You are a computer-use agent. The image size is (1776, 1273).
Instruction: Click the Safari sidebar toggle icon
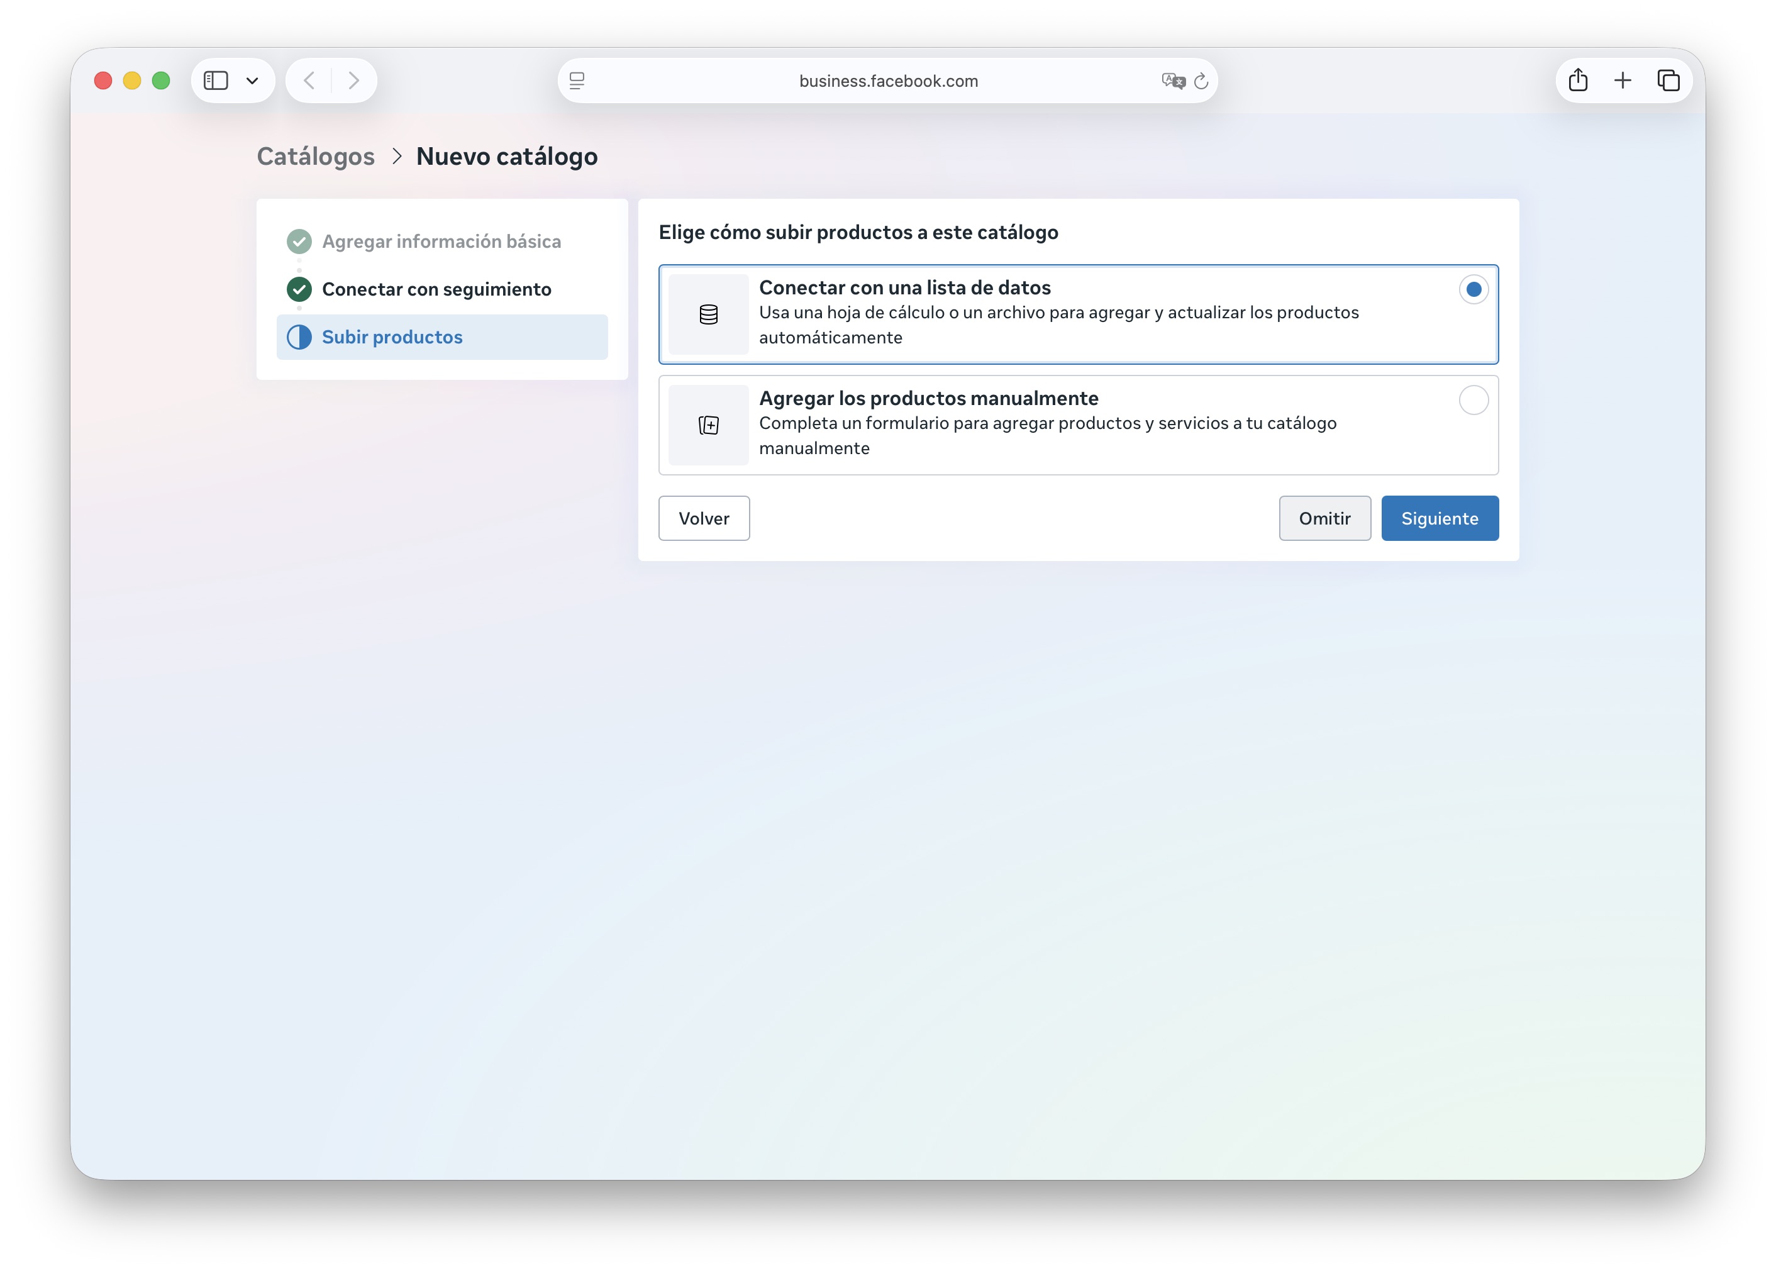[x=215, y=81]
